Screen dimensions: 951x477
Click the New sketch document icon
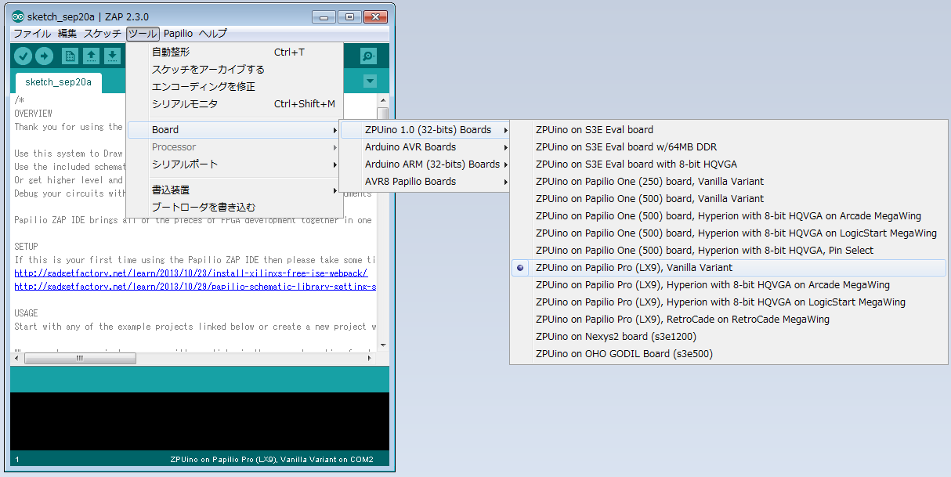71,56
